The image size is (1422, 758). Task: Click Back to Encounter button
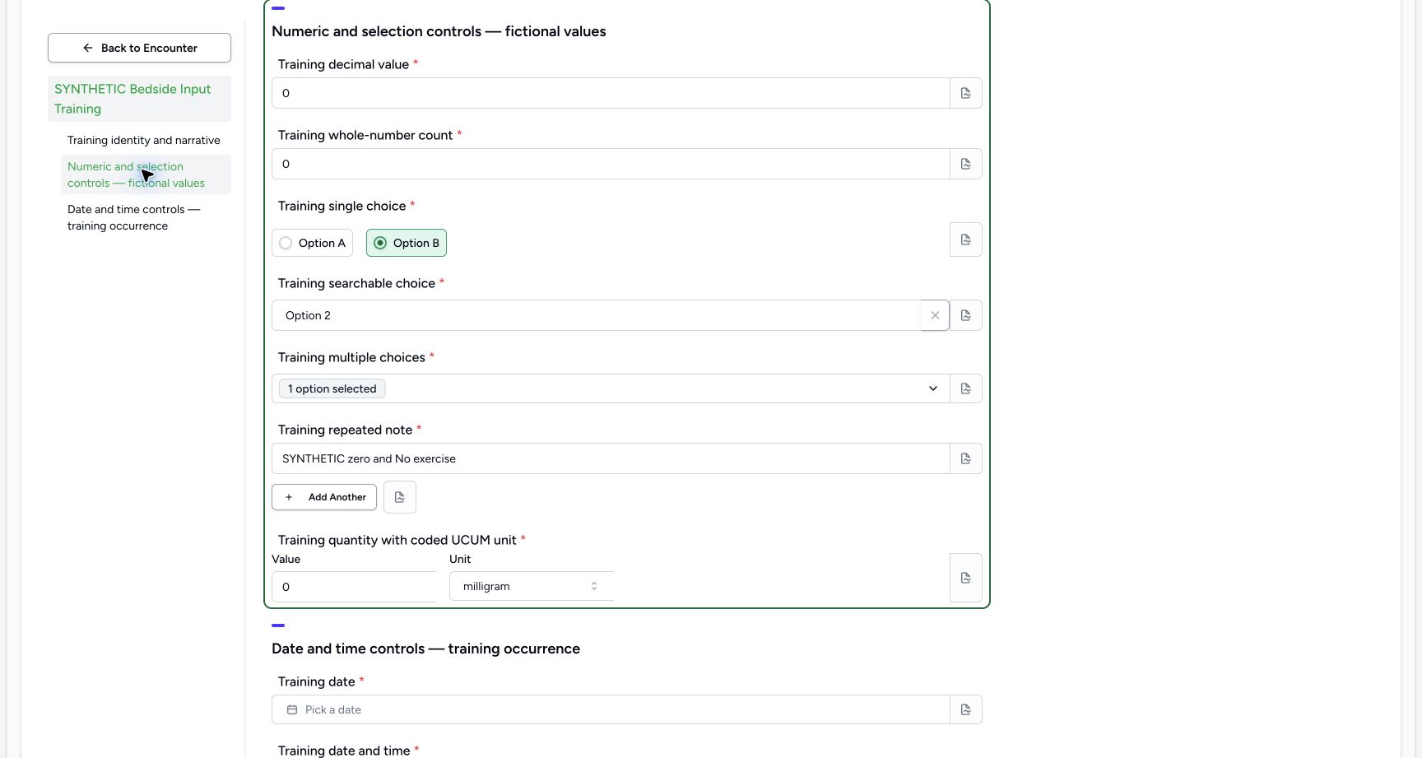click(x=139, y=48)
